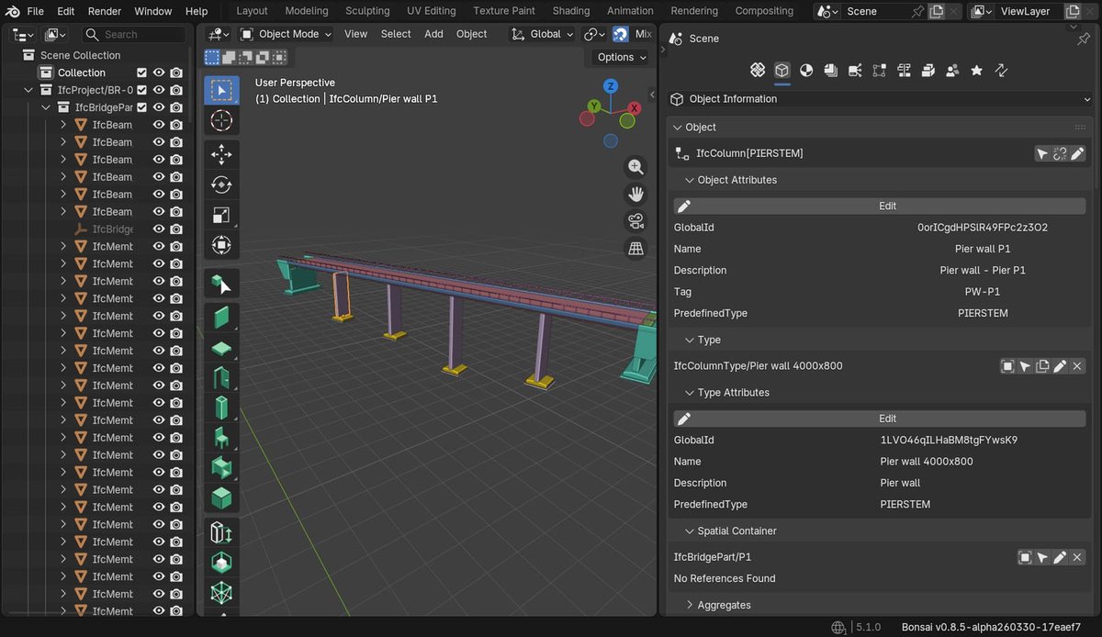Open the viewport Options dropdown

point(622,57)
